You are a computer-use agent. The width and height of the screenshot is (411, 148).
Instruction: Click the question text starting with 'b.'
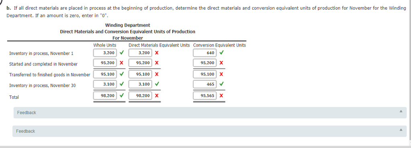click(206, 11)
